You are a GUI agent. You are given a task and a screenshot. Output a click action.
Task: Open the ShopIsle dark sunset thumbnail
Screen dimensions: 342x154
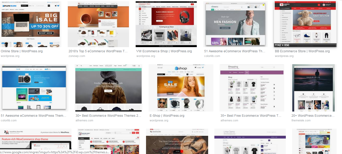tap(314, 88)
